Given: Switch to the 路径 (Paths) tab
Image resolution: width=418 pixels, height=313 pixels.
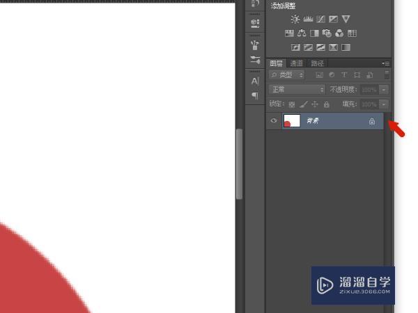Looking at the screenshot, I should pos(317,63).
